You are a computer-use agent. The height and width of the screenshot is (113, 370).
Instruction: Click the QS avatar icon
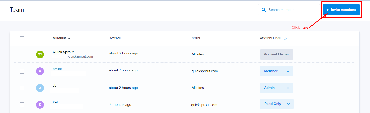coord(40,54)
